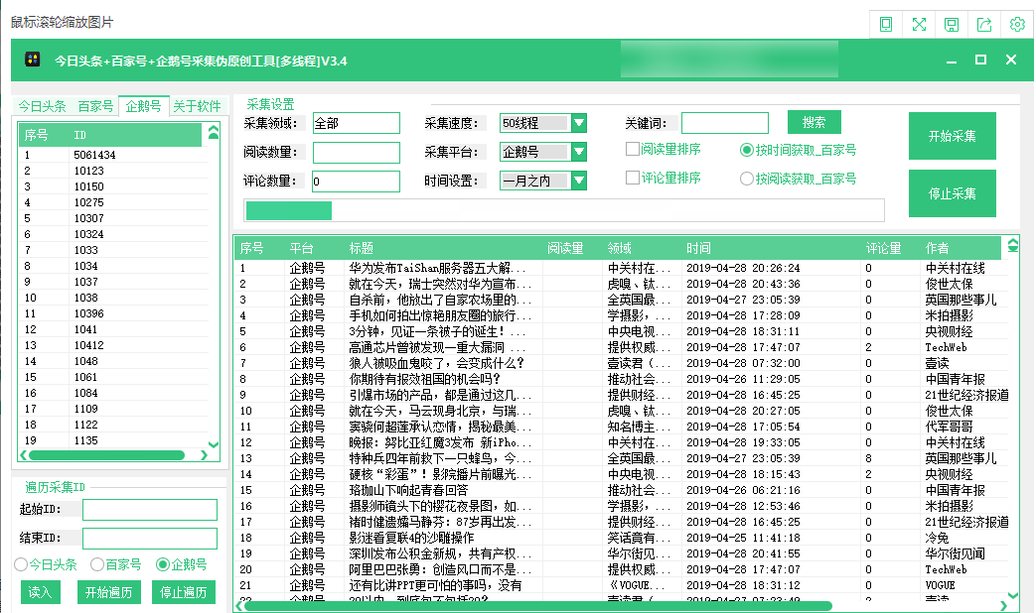Click the phone view icon in the viewer toolbar

point(886,25)
